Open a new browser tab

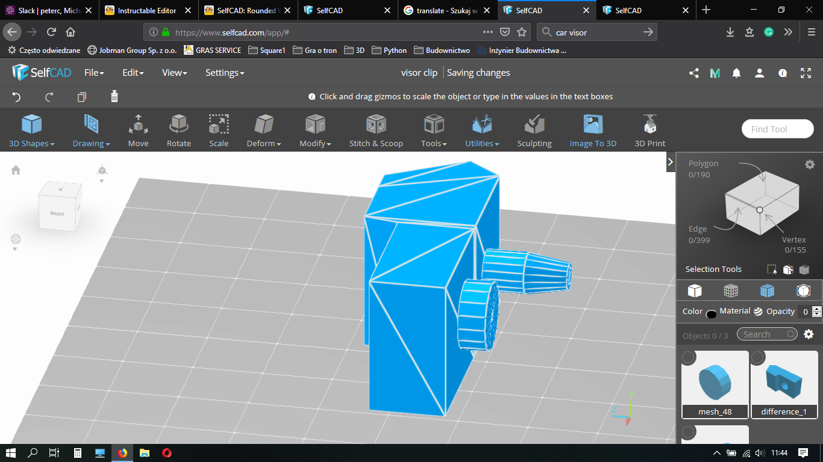[x=706, y=10]
